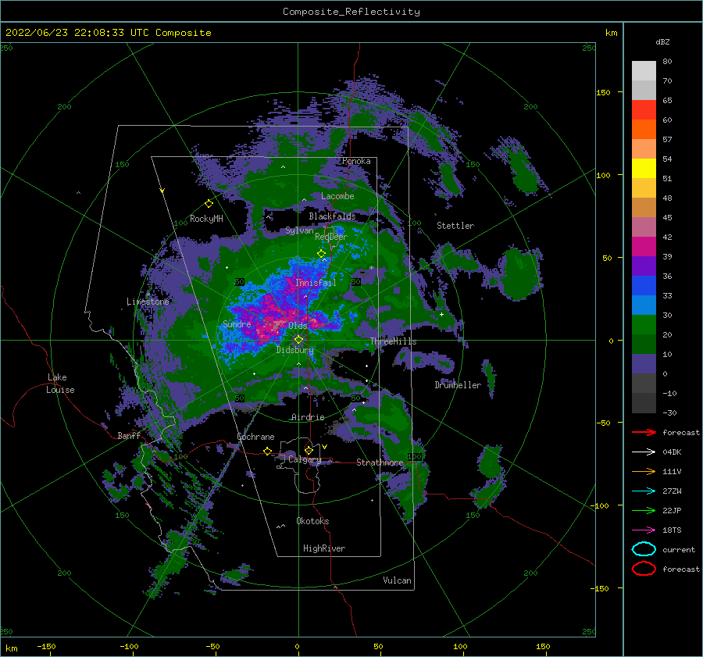Click the Banff label
Viewport: 703px width, 657px height.
point(129,435)
